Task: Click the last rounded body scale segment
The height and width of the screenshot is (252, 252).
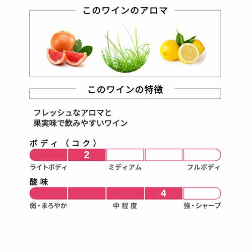Action: click(202, 155)
